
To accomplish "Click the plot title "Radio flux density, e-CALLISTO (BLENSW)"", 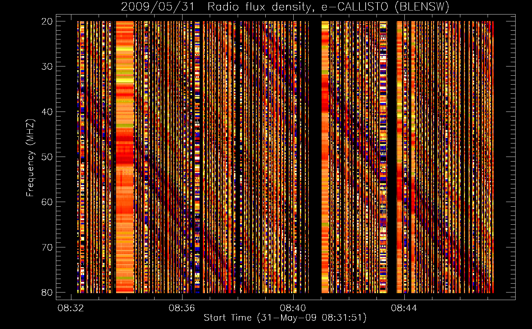I will [x=328, y=7].
